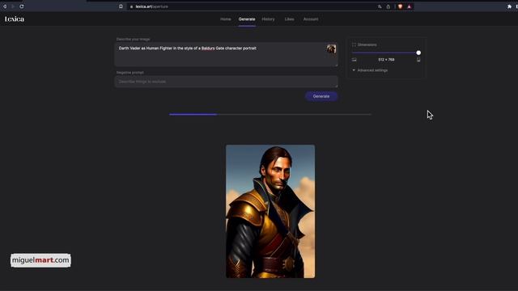Image resolution: width=518 pixels, height=291 pixels.
Task: Click the browser forward arrow
Action: pyautogui.click(x=13, y=6)
